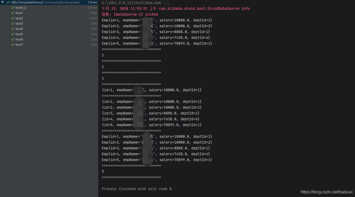Viewport: 355px width, 197px height.
Task: Click the 3 ms duration of test5
Action: [94, 34]
